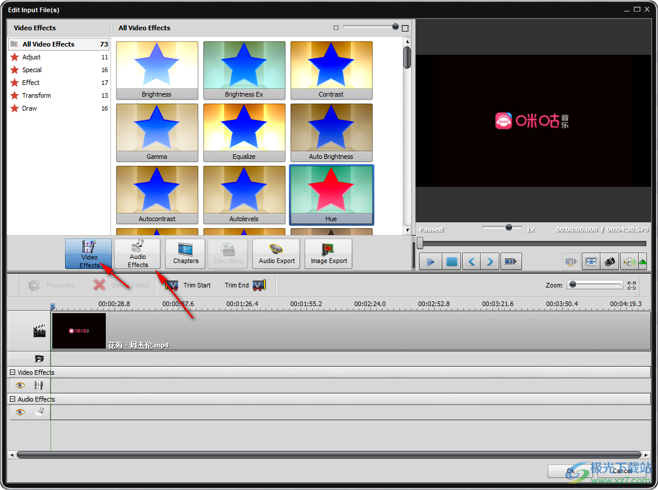
Task: Choose the Autolevels effect thumbnail
Action: point(244,194)
